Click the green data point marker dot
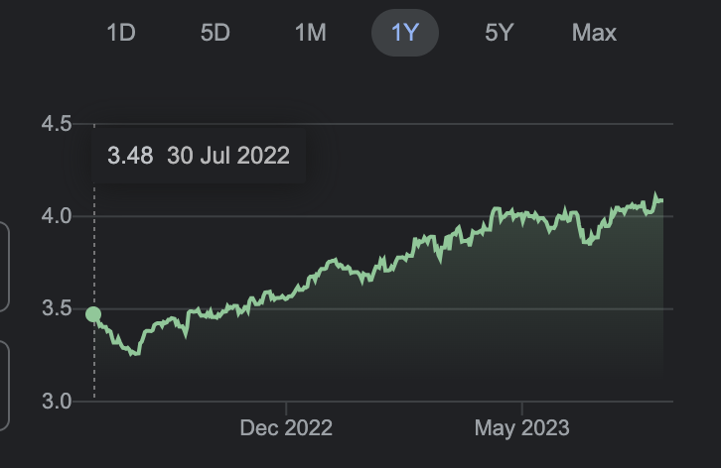Screen dimensions: 721x468 point(93,314)
